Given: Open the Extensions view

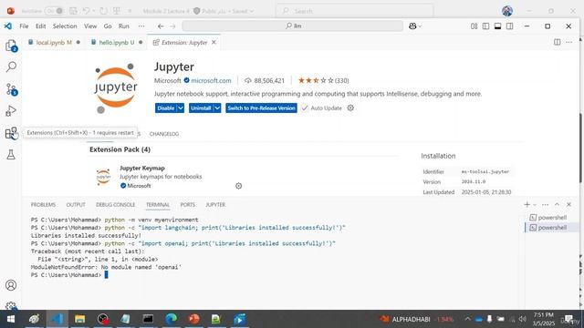Looking at the screenshot, I should [11, 133].
